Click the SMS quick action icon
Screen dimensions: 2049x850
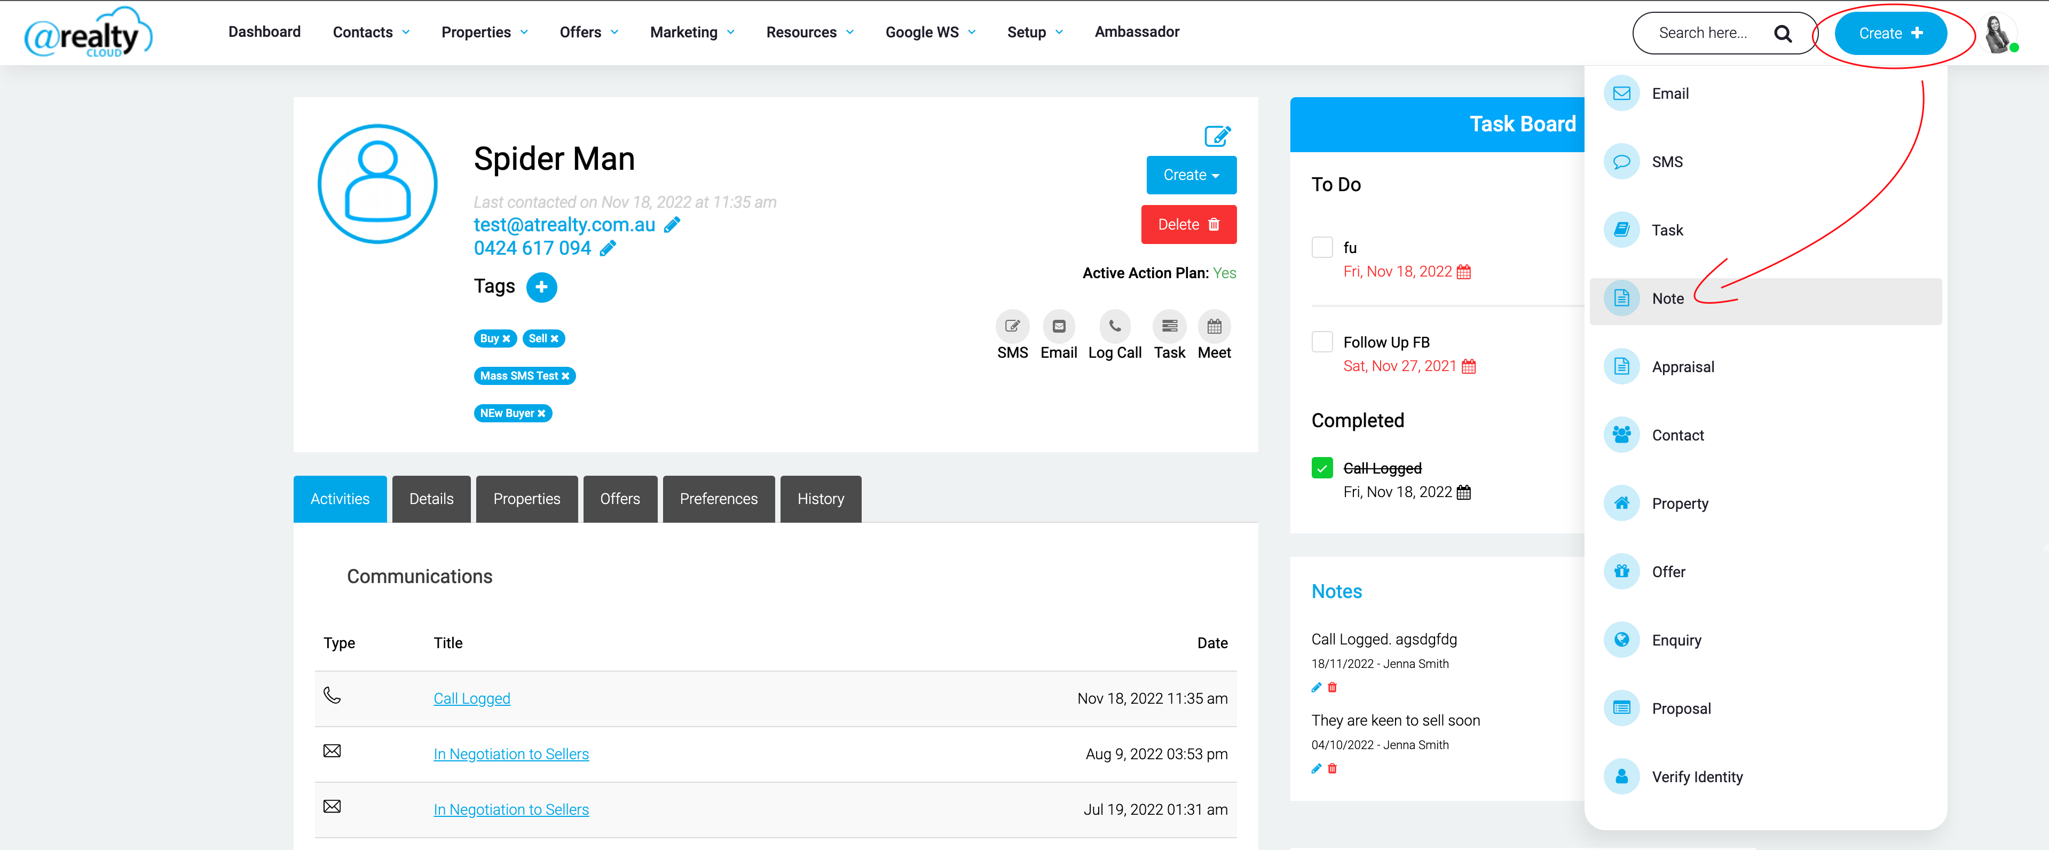click(x=1012, y=326)
